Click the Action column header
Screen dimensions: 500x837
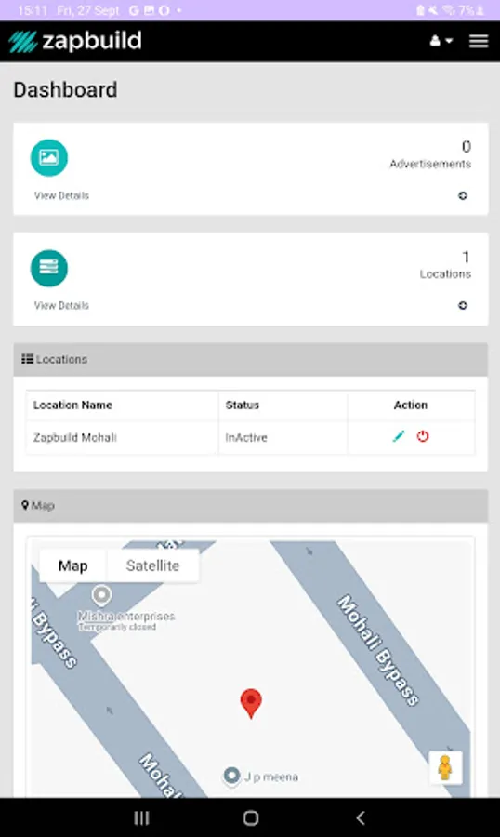[x=411, y=405]
